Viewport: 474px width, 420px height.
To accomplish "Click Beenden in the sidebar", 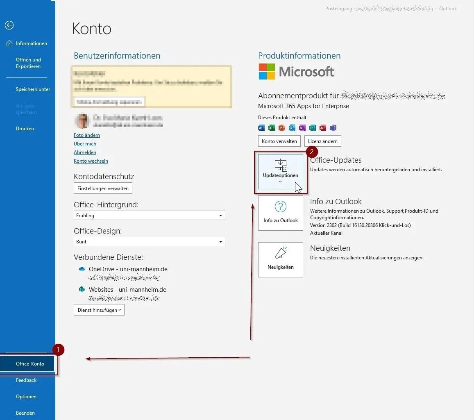I will point(25,413).
